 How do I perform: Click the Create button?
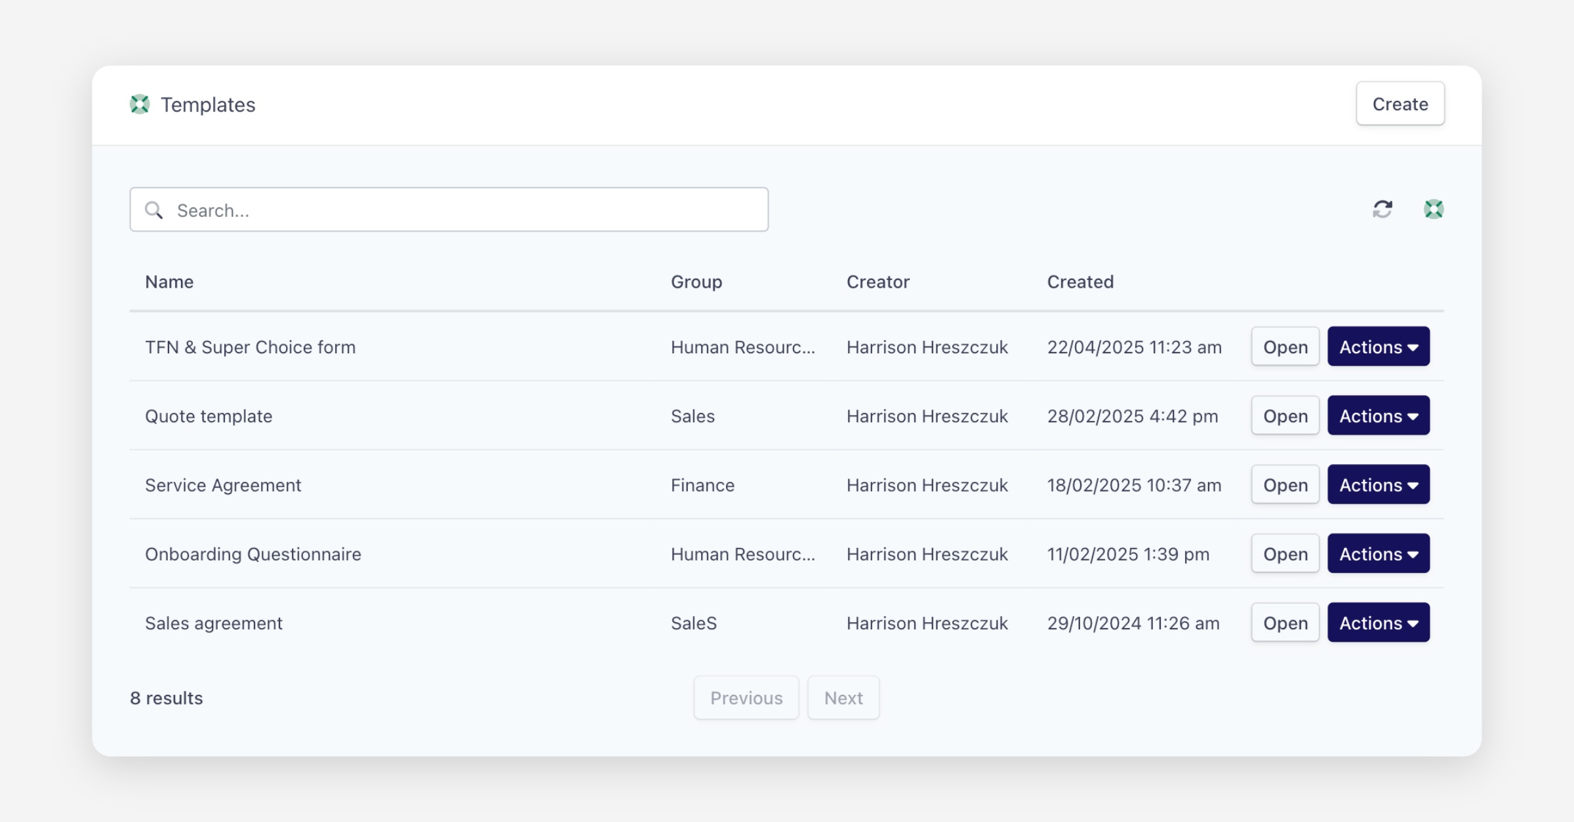(x=1400, y=104)
